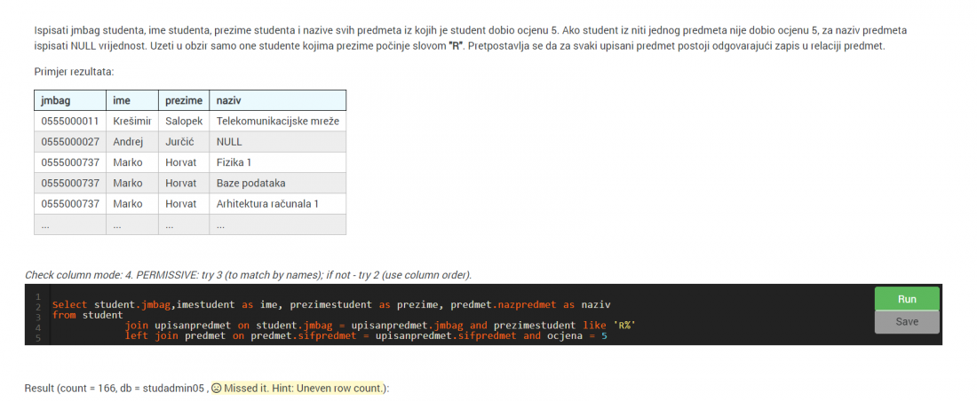The width and height of the screenshot is (977, 401).
Task: Click cell 0555000011
Action: [x=70, y=121]
